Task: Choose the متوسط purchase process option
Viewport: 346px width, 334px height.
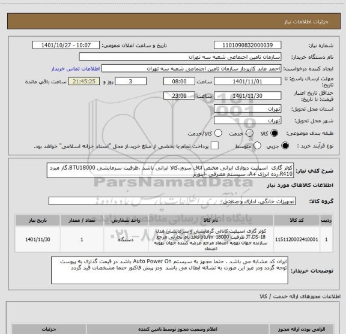Action: pos(257,146)
